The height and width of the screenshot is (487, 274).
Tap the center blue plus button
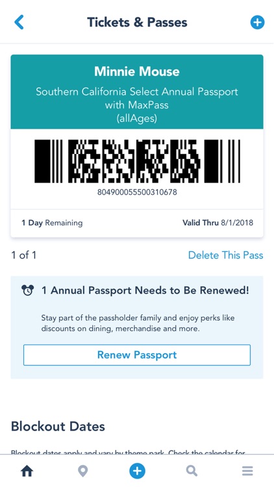click(x=137, y=471)
